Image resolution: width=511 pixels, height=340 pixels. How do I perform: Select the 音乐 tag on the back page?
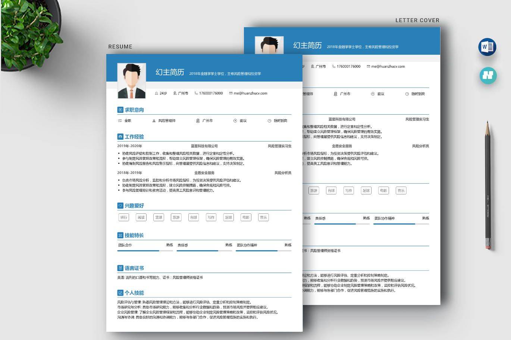pyautogui.click(x=401, y=191)
